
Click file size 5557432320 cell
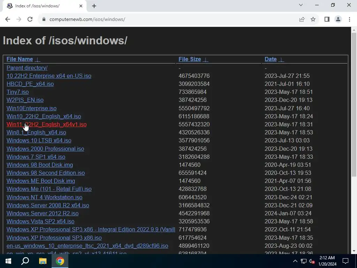(194, 125)
